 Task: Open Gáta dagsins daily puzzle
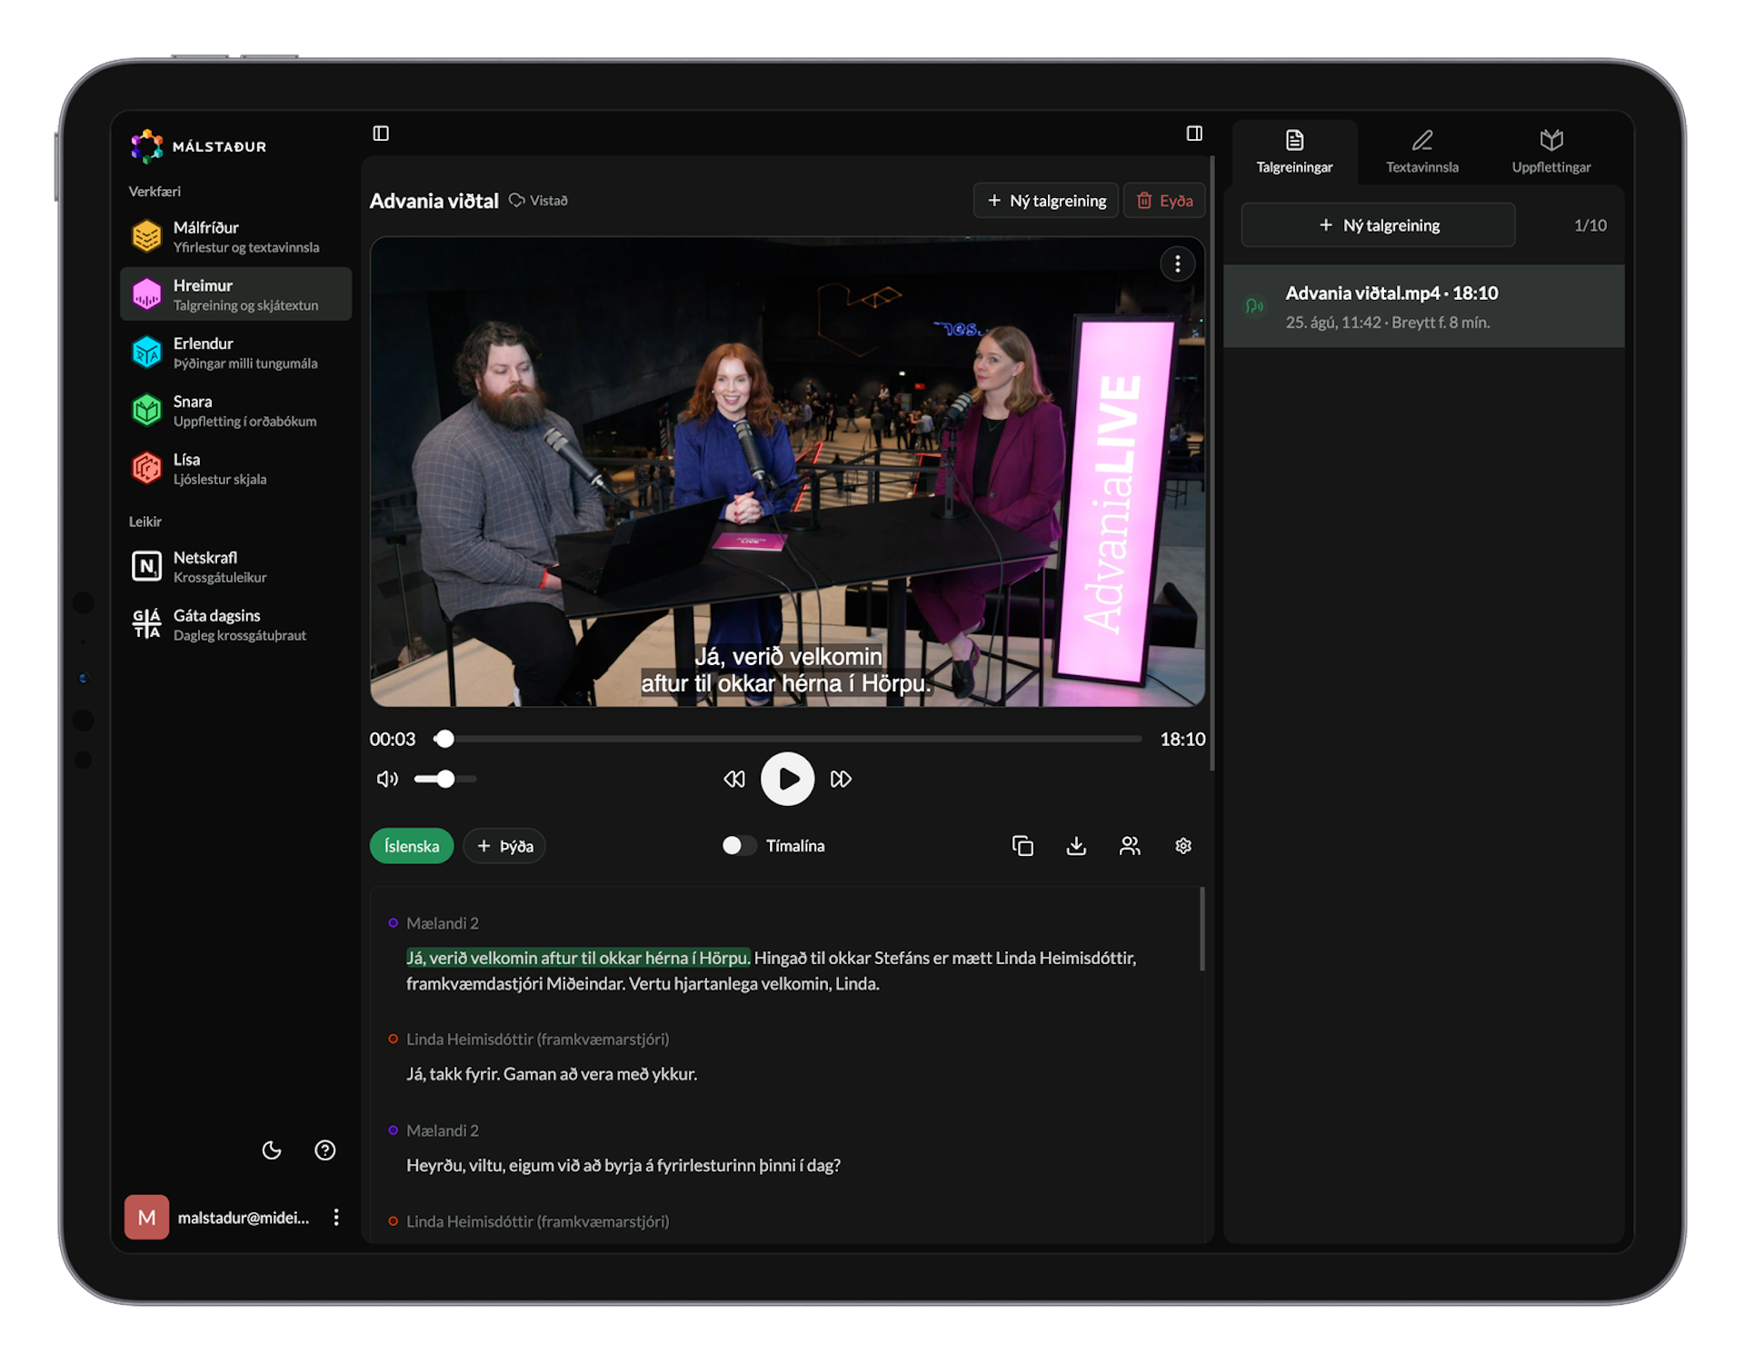[235, 625]
